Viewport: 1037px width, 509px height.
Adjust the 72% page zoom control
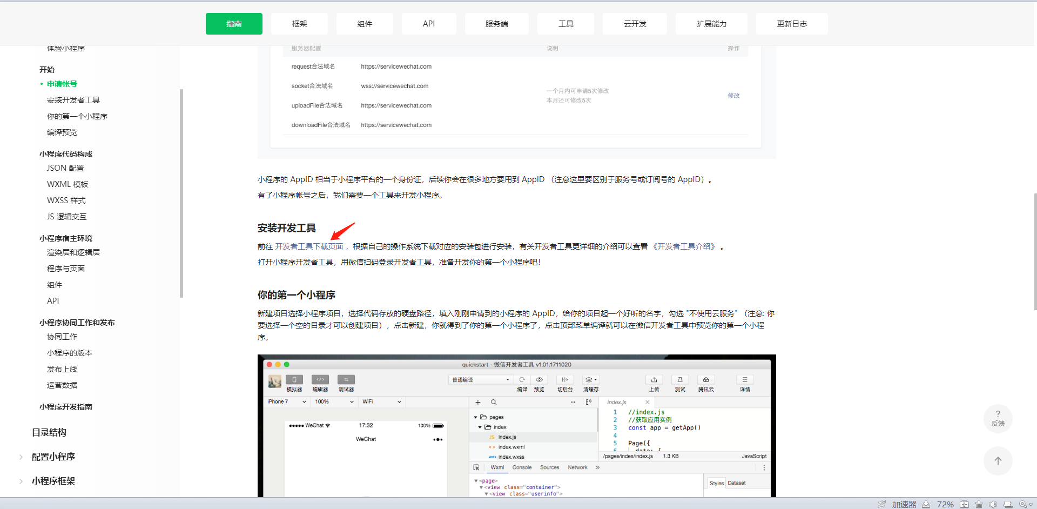click(x=945, y=504)
